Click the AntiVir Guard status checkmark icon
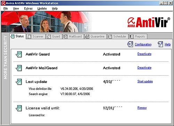The width and height of the screenshot is (174, 126). point(19,54)
